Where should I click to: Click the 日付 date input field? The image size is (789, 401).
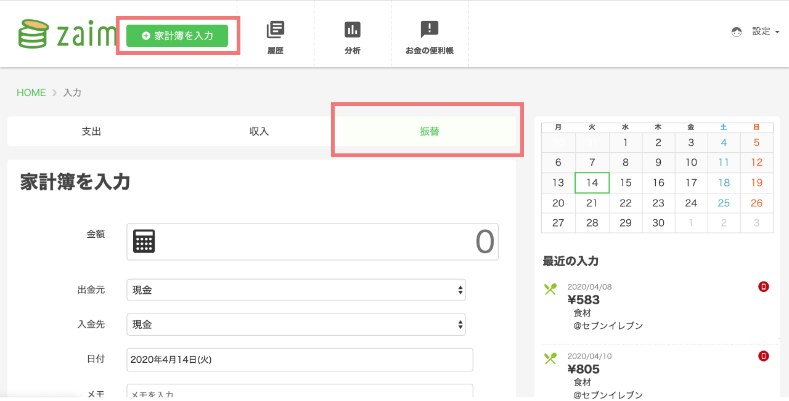300,360
